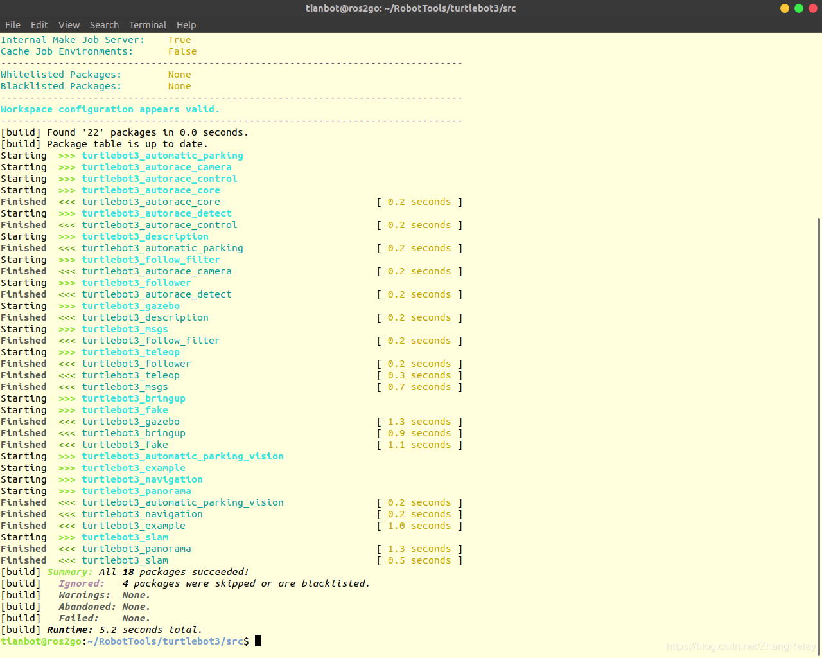
Task: Click 'Package table is up to date.' line
Action: (104, 144)
